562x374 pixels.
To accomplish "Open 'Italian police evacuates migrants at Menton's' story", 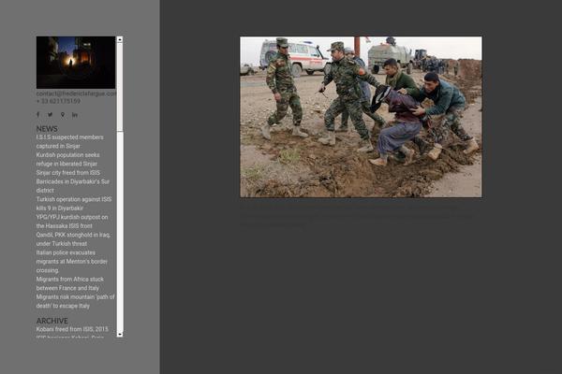I will (x=72, y=261).
